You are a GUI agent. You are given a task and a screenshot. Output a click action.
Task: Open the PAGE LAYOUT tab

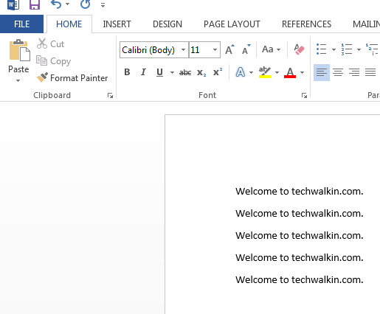pyautogui.click(x=232, y=24)
